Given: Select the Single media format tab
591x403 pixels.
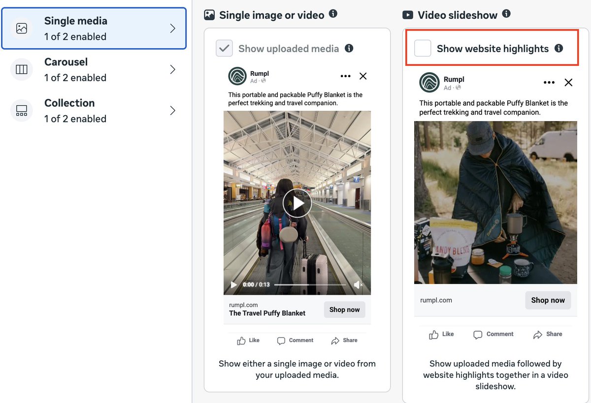Looking at the screenshot, I should [94, 29].
